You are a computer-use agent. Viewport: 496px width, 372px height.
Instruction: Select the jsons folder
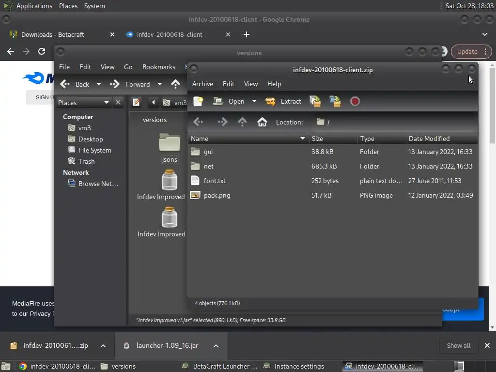[x=170, y=148]
